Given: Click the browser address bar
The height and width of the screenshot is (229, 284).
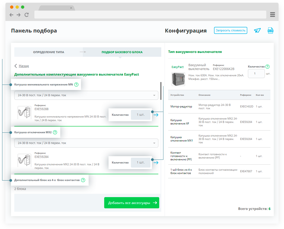Looking at the screenshot, I should [150, 15].
